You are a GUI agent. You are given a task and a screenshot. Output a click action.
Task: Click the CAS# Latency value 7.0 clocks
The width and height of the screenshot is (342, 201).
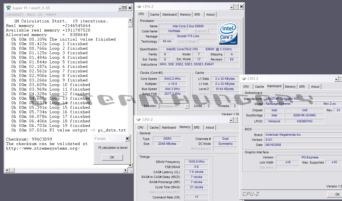click(197, 172)
